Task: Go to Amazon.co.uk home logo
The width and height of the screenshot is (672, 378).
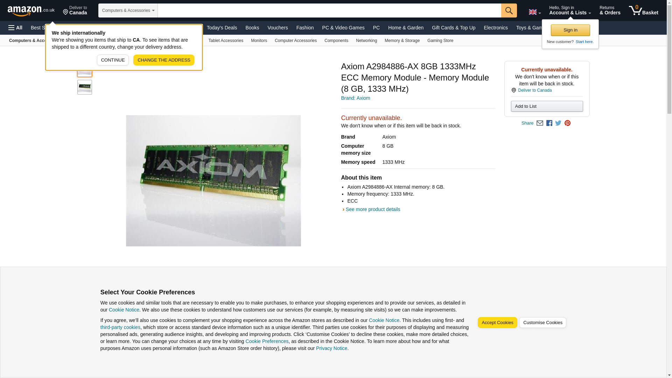Action: pos(31,10)
